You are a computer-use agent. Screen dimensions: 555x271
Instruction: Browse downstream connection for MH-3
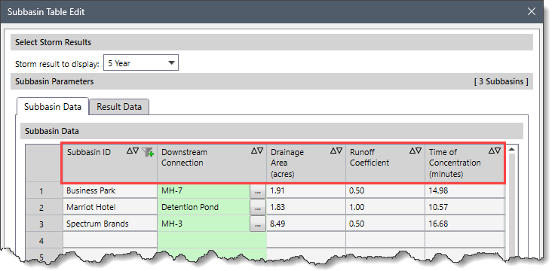(258, 224)
